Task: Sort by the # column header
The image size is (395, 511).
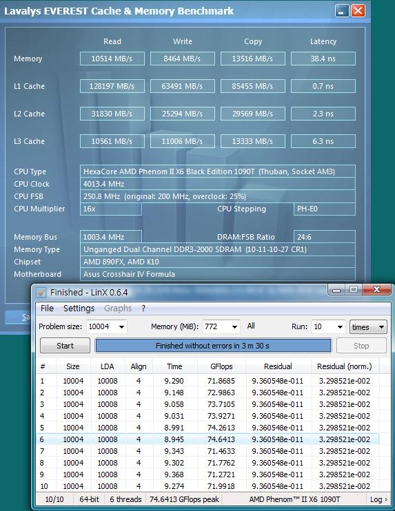Action: (x=46, y=366)
